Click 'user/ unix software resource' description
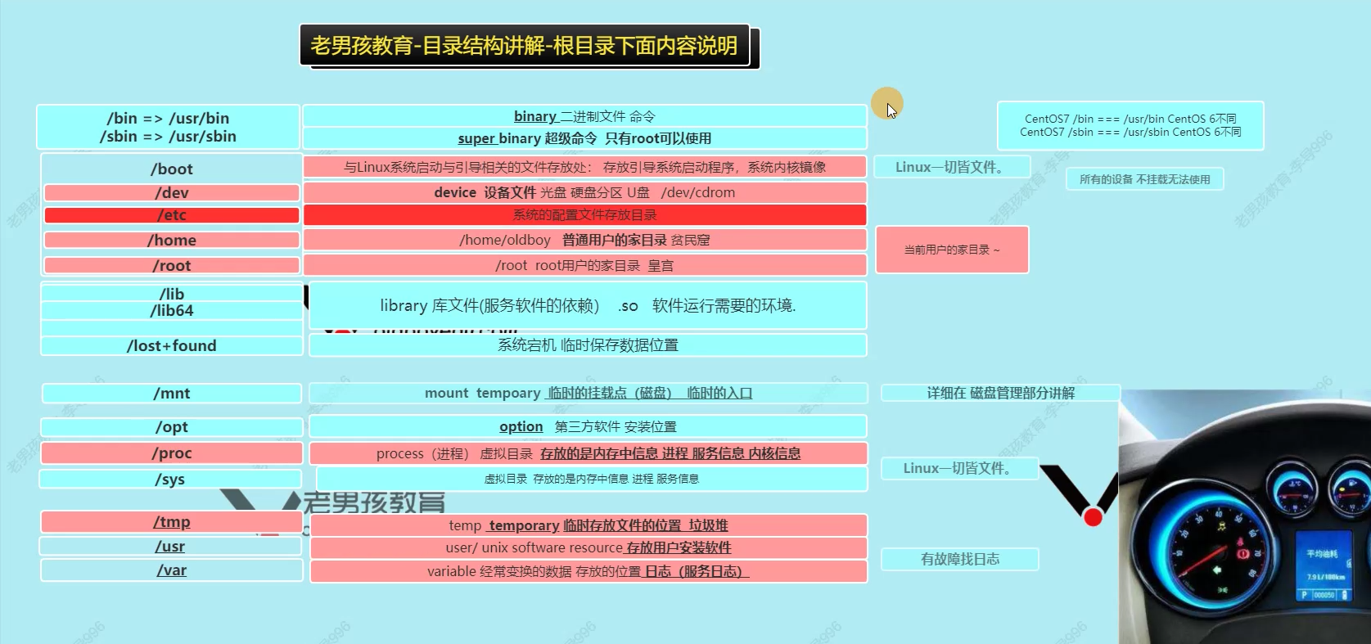This screenshot has width=1371, height=644. (589, 548)
